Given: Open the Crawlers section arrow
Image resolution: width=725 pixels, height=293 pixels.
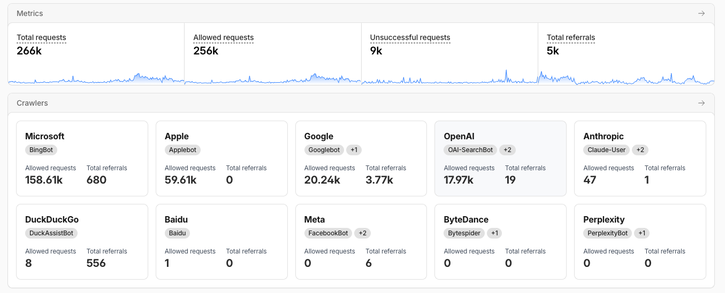Looking at the screenshot, I should click(701, 103).
